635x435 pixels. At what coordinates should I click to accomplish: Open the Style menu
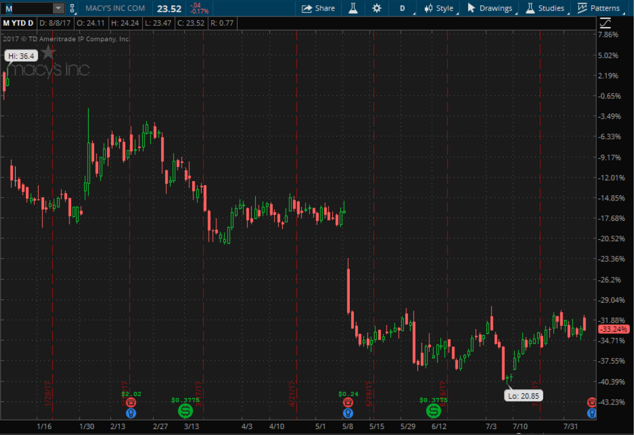coord(439,8)
